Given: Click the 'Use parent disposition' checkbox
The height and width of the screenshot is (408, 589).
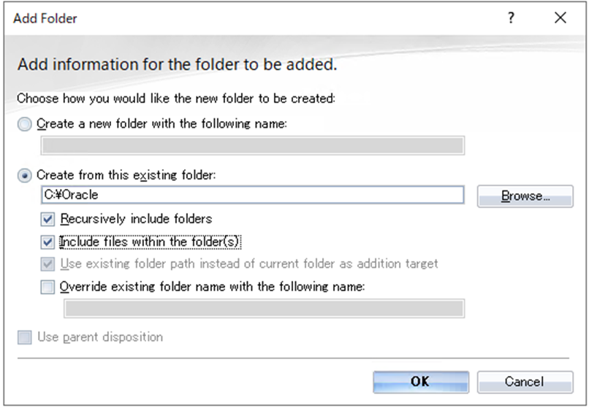Looking at the screenshot, I should [x=26, y=337].
